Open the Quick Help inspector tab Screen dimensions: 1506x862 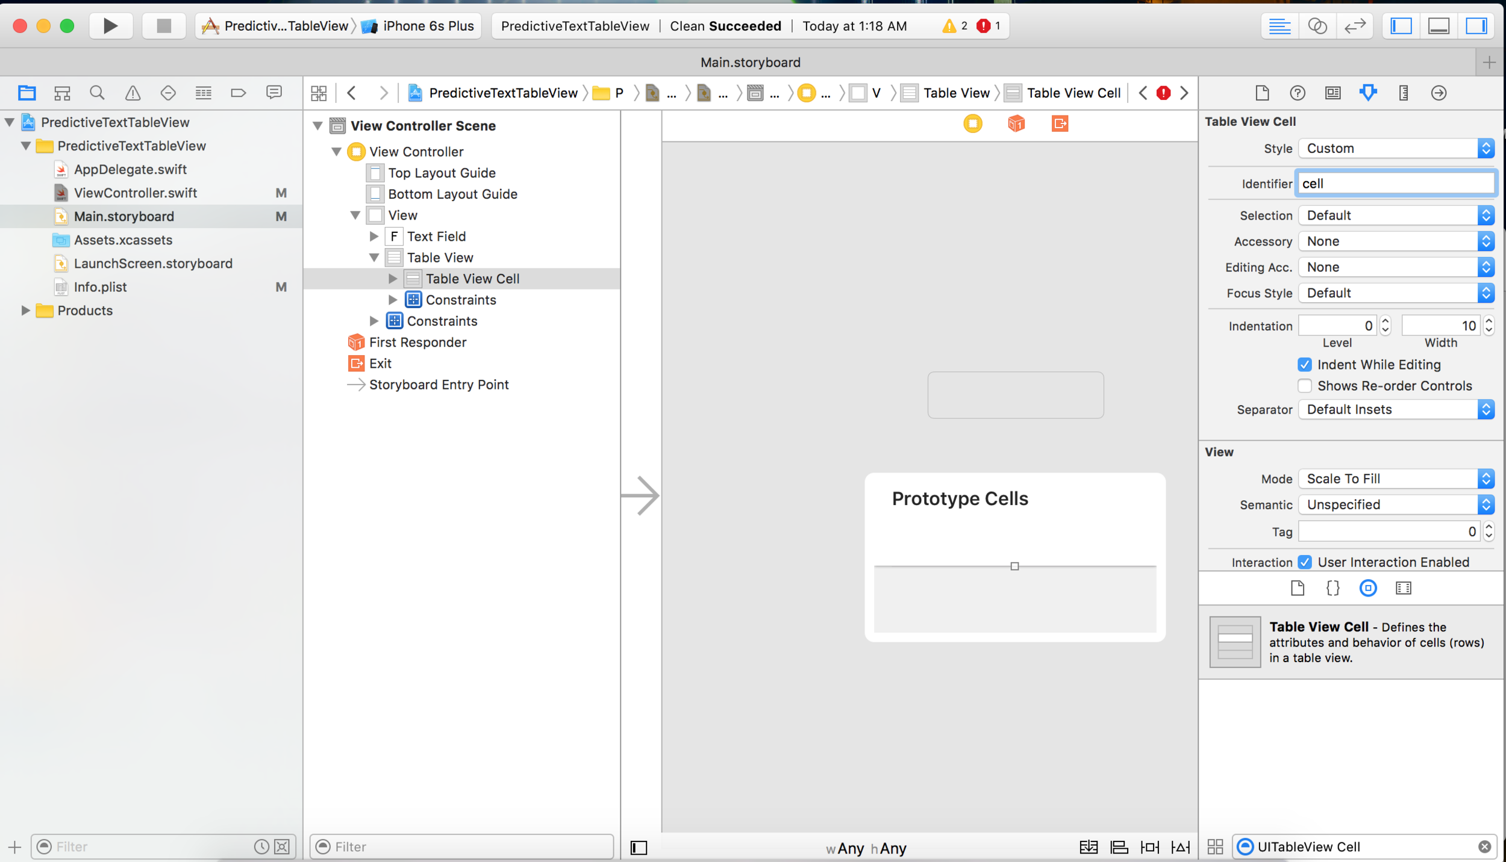1298,93
